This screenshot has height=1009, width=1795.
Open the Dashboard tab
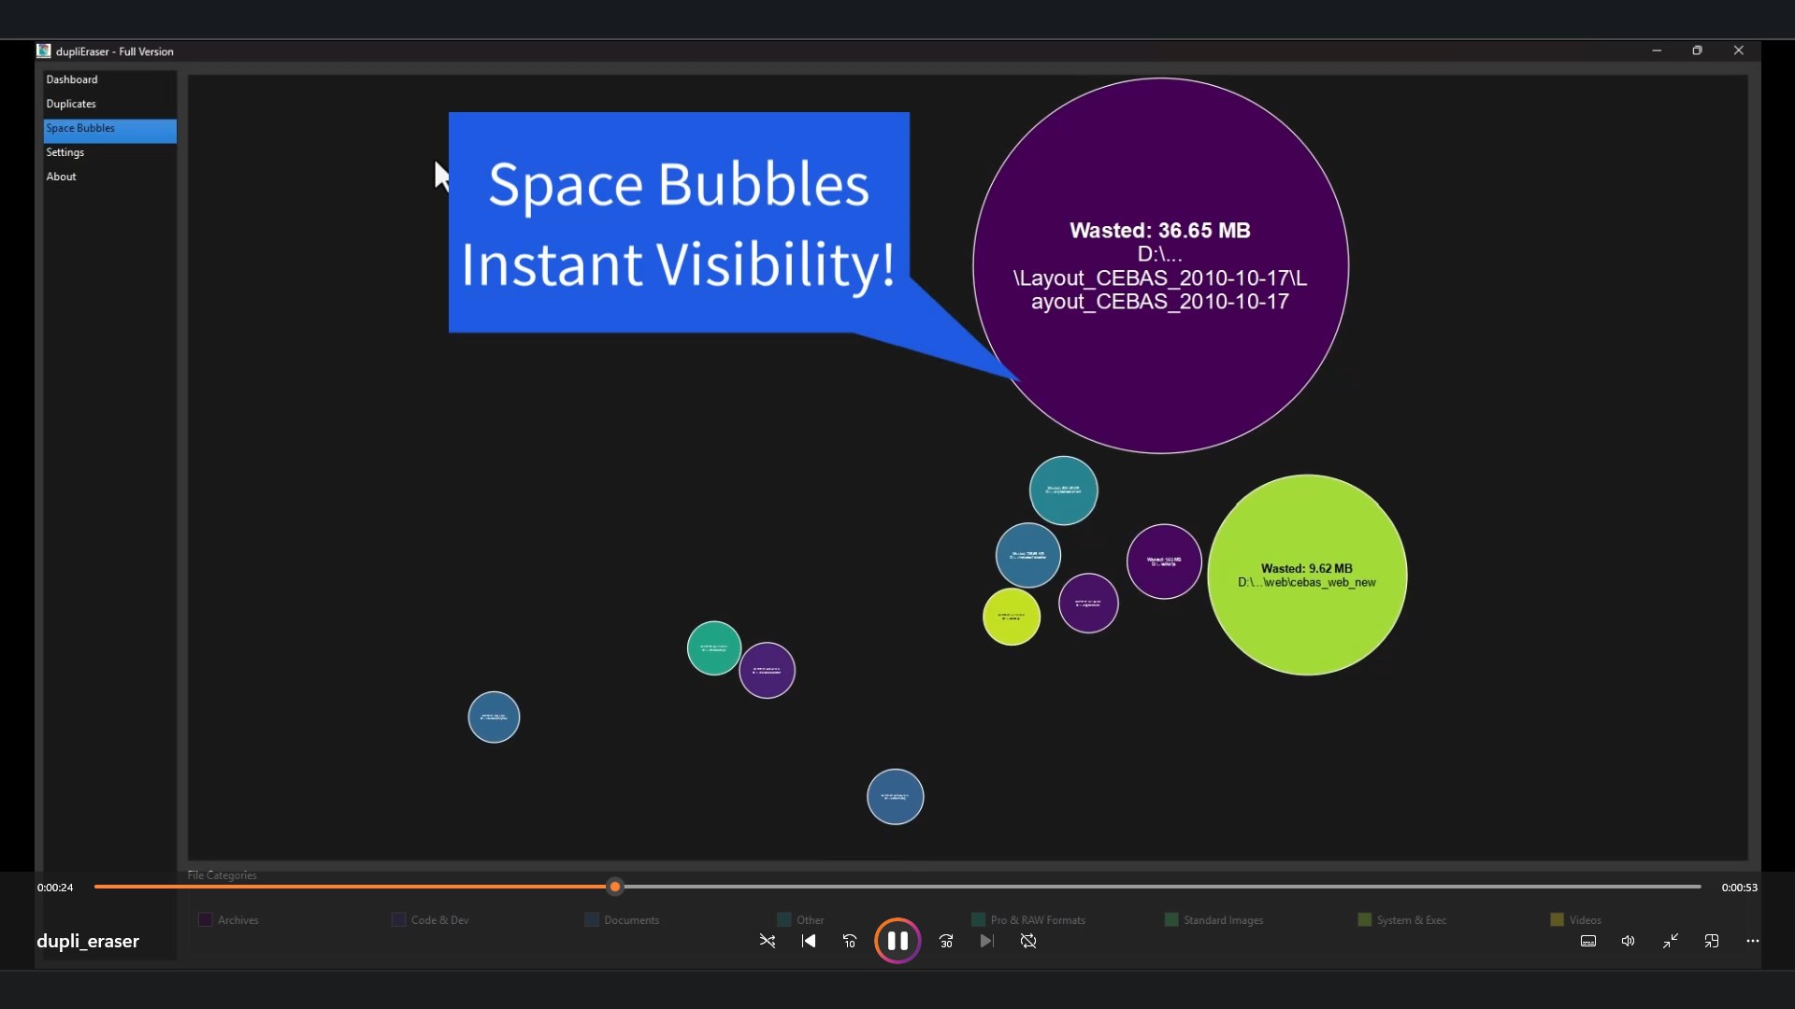click(x=72, y=79)
